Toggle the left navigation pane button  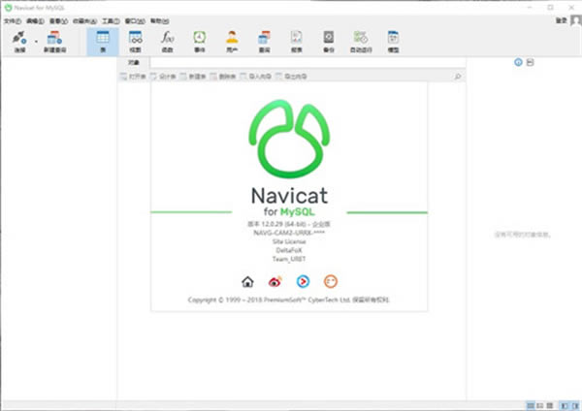[564, 406]
